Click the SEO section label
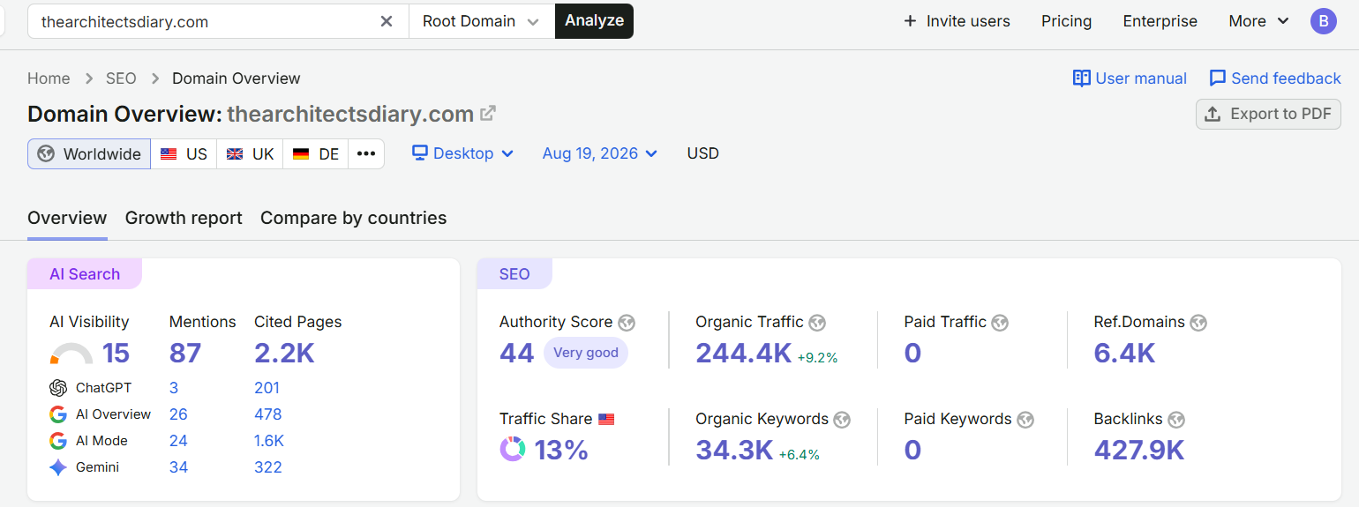1359x507 pixels. (x=514, y=274)
